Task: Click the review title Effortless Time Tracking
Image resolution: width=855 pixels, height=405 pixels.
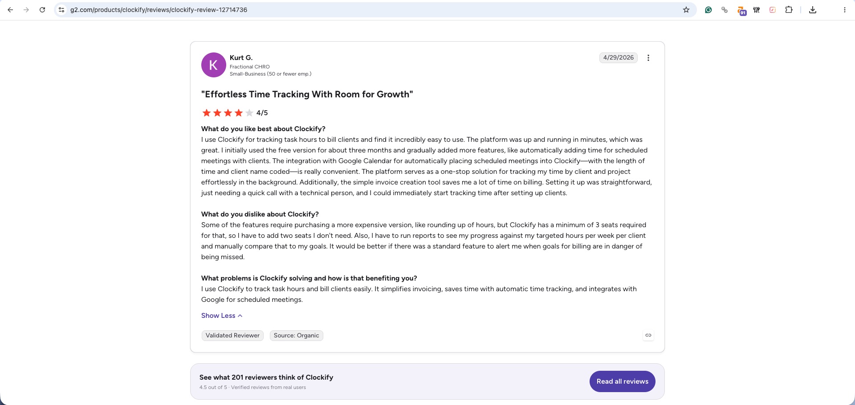Action: click(x=307, y=94)
